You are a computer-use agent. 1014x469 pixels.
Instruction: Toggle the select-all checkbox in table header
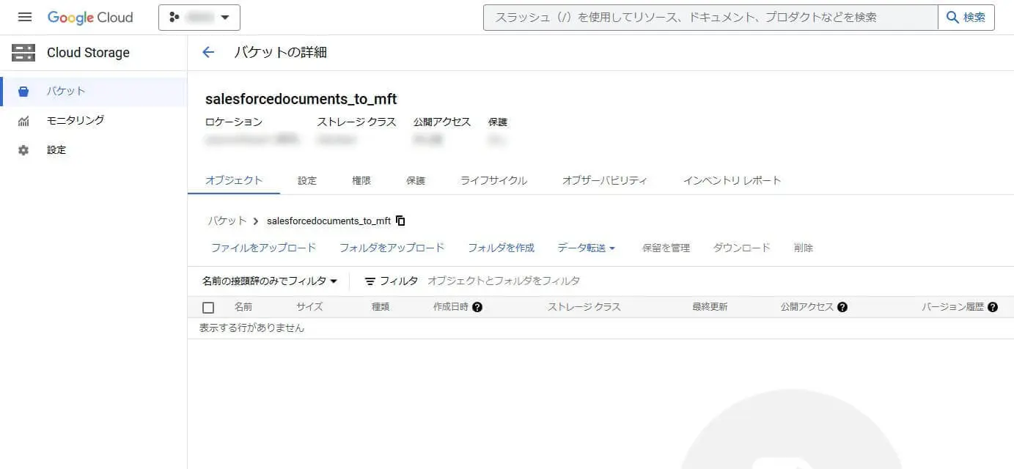tap(208, 307)
